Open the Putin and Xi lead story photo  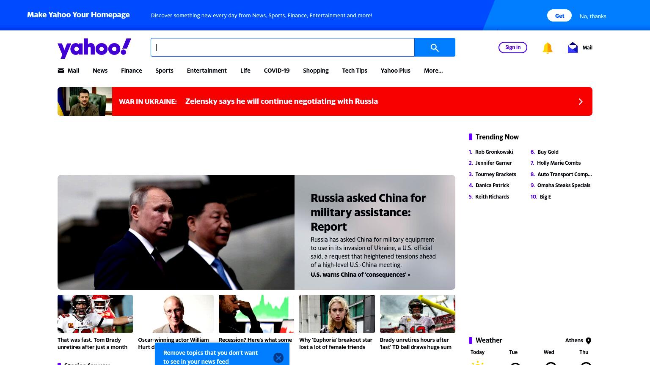176,232
